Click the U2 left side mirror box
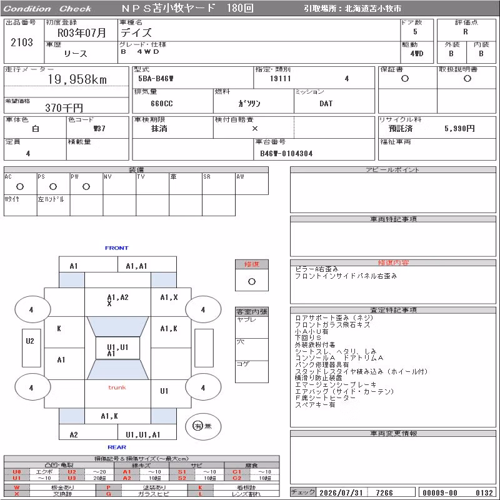This screenshot has width=500, height=500. (x=31, y=348)
